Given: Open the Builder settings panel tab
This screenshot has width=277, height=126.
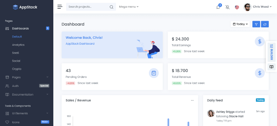Looking at the screenshot, I should pos(271,52).
